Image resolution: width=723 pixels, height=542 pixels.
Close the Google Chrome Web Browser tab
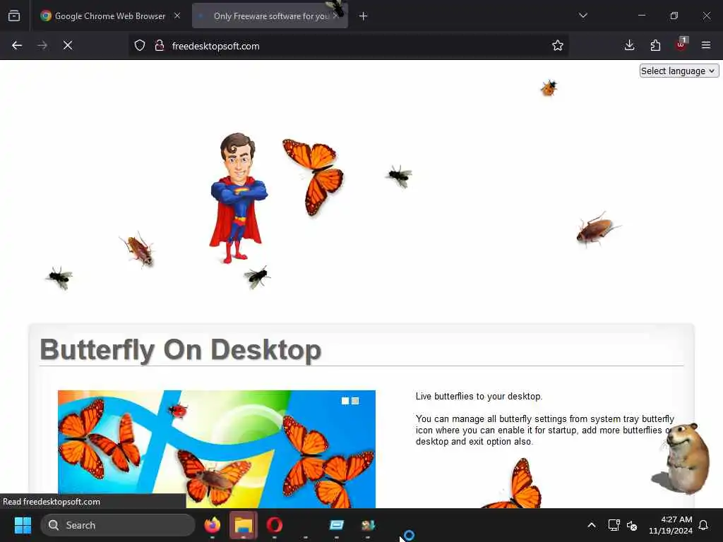click(177, 16)
